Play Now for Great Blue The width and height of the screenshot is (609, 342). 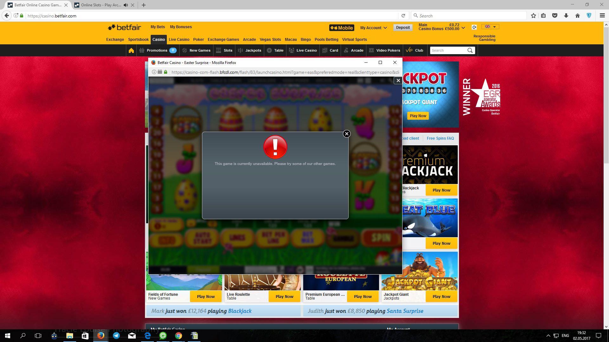(x=441, y=244)
